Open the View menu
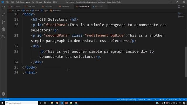The image size is (187, 105). coord(28,2)
